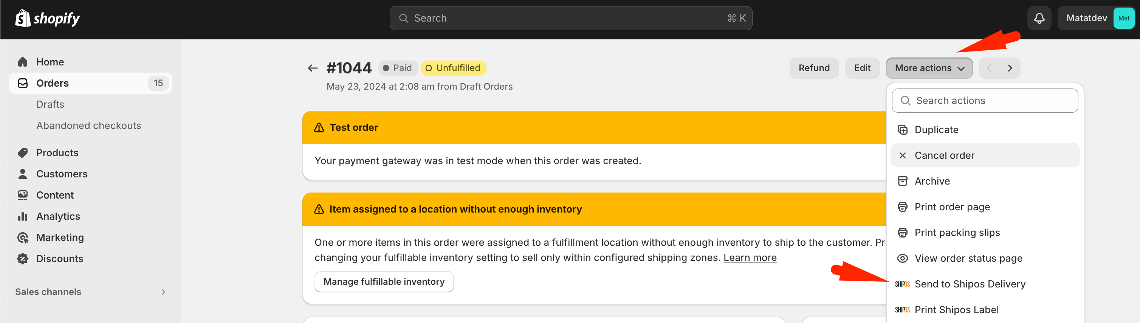Click the Marketing target icon
The width and height of the screenshot is (1140, 323).
point(23,238)
